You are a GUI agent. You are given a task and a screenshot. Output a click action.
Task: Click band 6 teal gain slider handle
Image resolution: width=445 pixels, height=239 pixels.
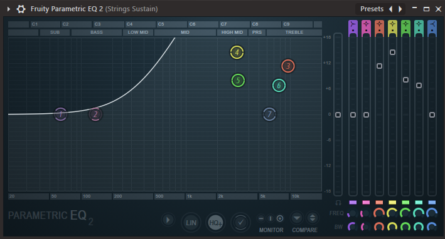click(x=419, y=86)
